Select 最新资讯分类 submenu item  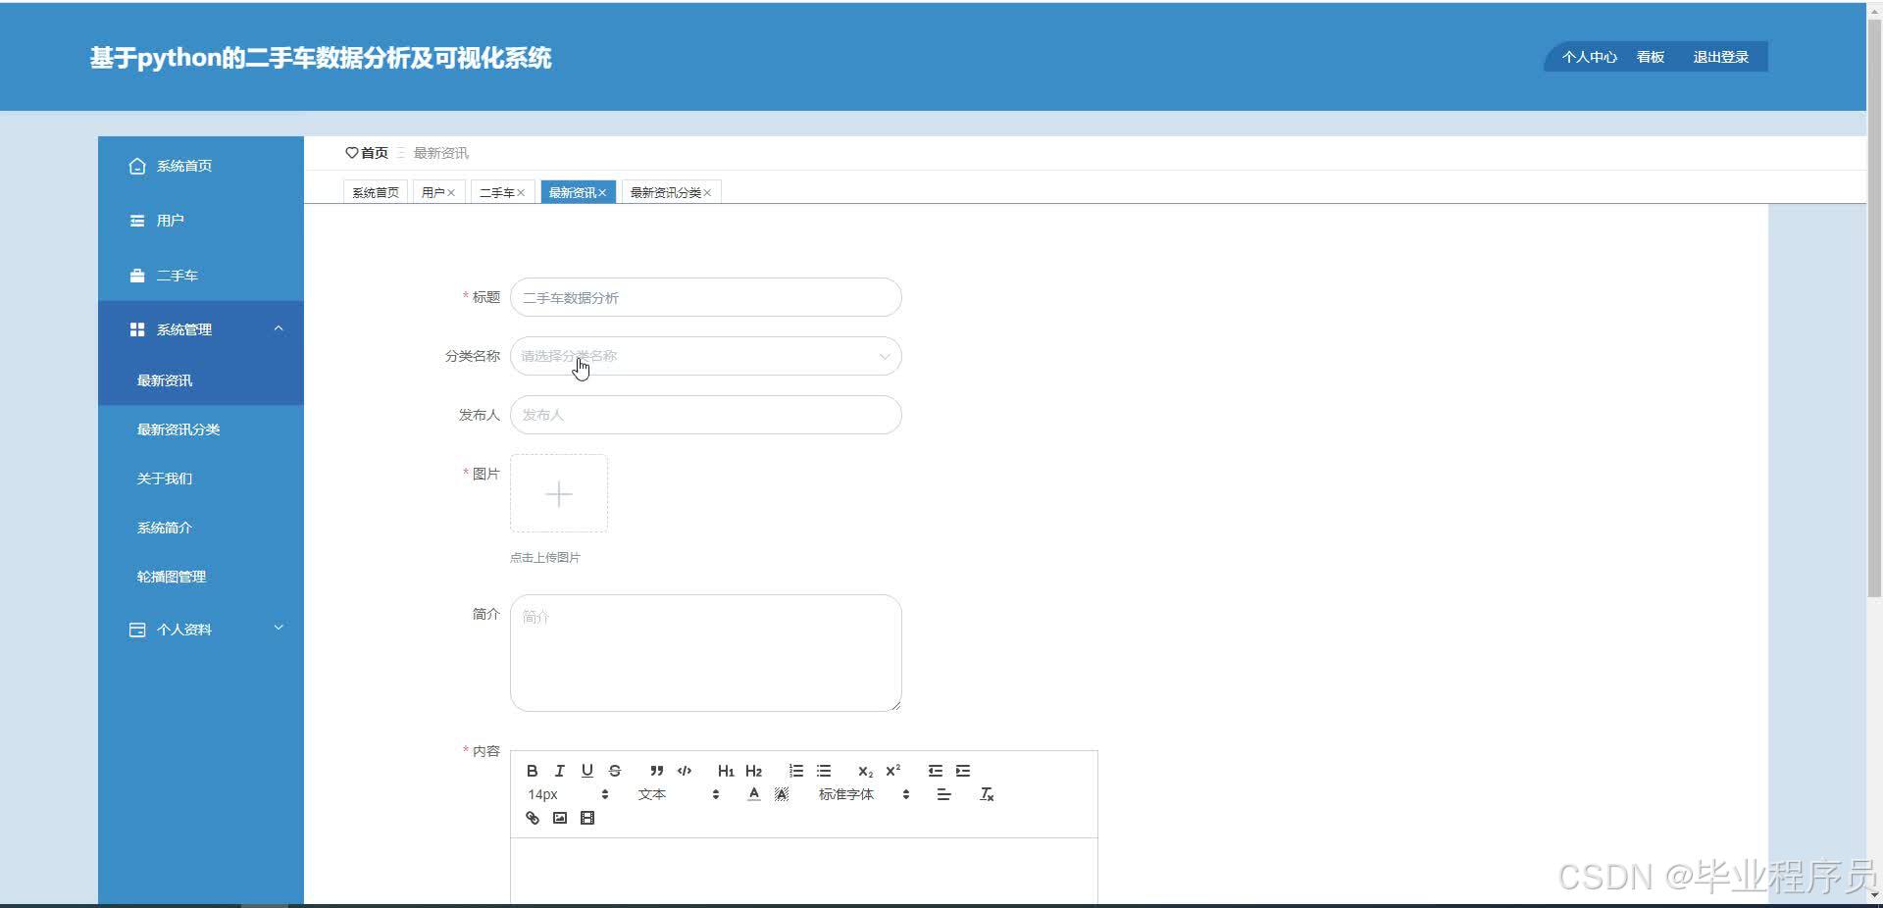pos(201,429)
